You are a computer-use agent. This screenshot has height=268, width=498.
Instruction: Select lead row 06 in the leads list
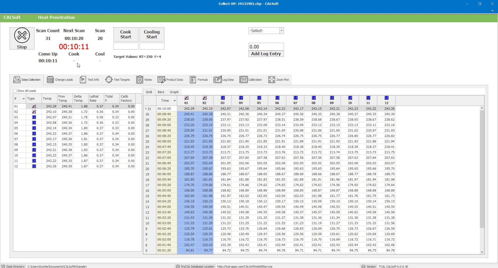[74, 134]
